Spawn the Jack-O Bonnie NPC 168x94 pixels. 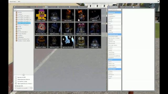(68, 15)
